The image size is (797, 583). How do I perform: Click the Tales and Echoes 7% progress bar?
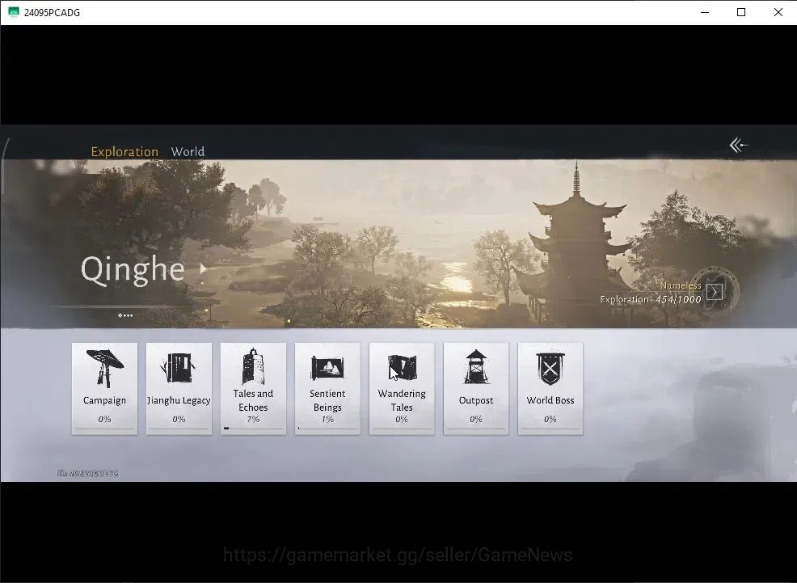click(x=253, y=429)
